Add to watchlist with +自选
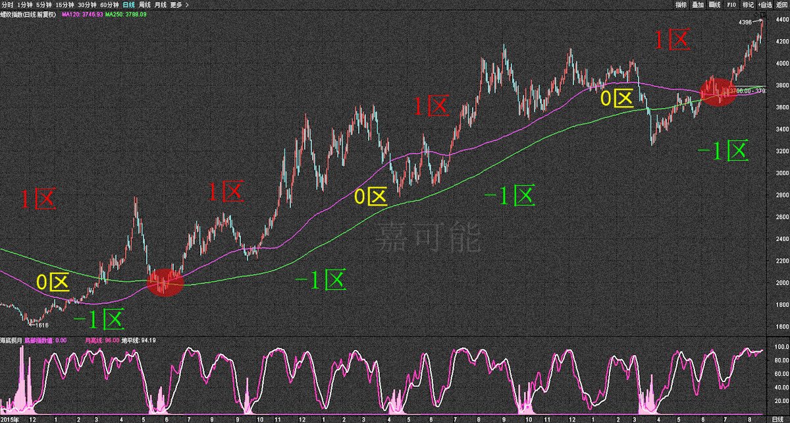The width and height of the screenshot is (790, 423). click(x=766, y=4)
